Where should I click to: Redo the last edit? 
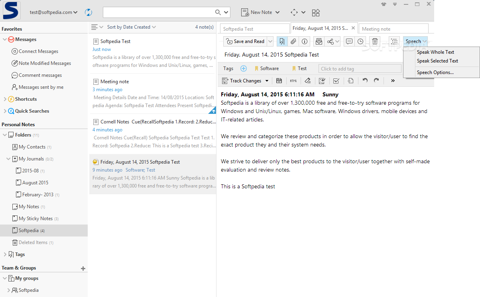click(x=376, y=80)
